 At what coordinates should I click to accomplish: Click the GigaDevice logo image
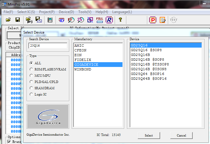pyautogui.click(x=48, y=117)
